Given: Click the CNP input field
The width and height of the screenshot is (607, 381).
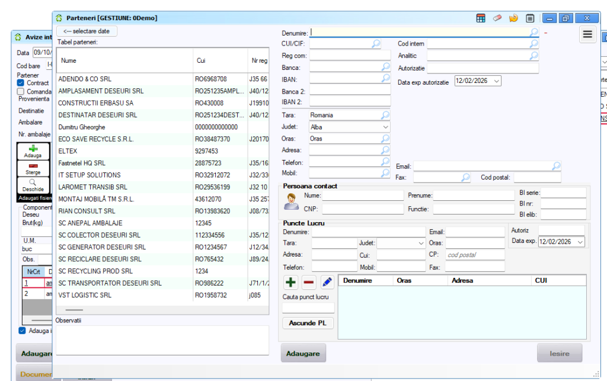Looking at the screenshot, I should pyautogui.click(x=363, y=209).
